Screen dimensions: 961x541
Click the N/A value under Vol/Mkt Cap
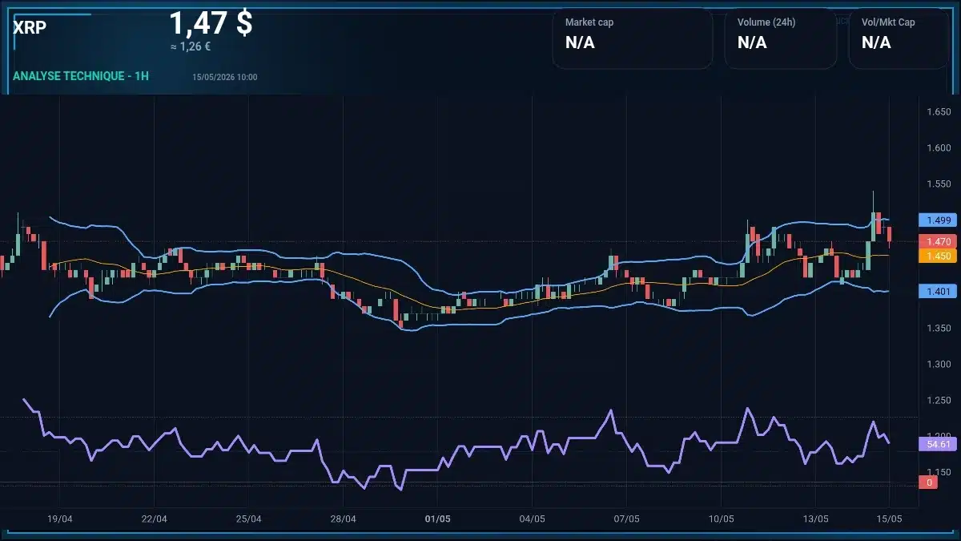tap(876, 42)
